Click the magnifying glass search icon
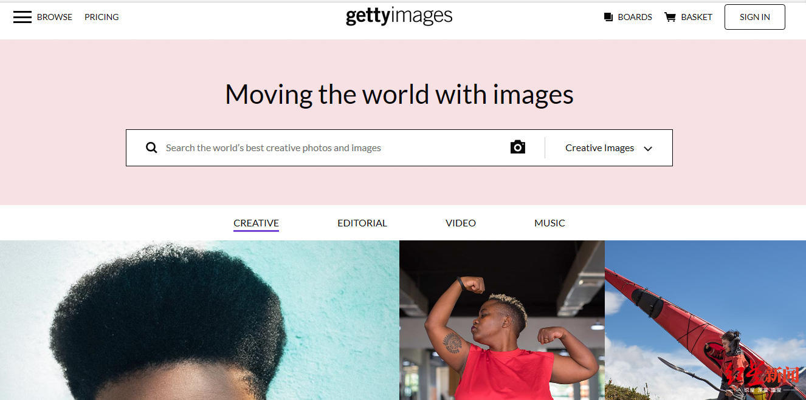Viewport: 806px width, 400px height. pyautogui.click(x=151, y=147)
